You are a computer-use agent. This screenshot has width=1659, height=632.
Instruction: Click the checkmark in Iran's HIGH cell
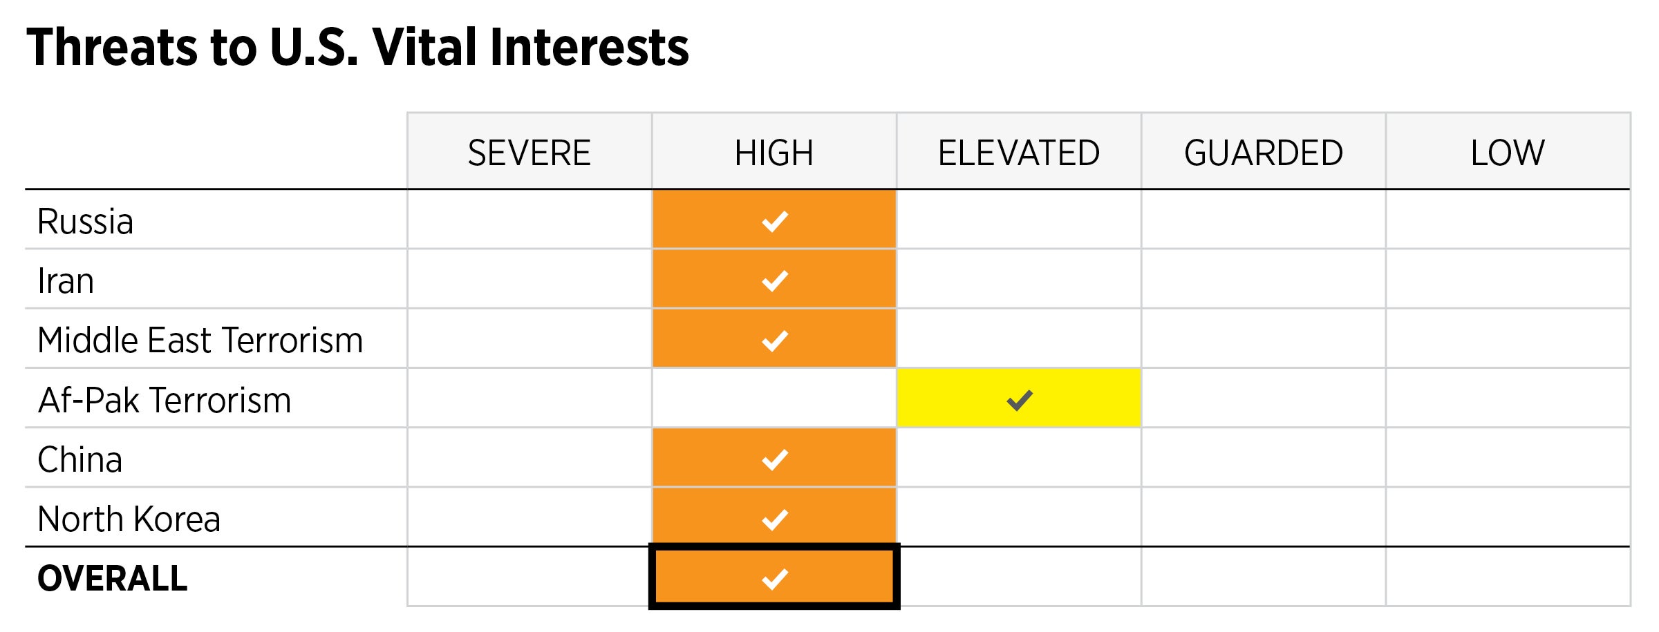[x=774, y=281]
